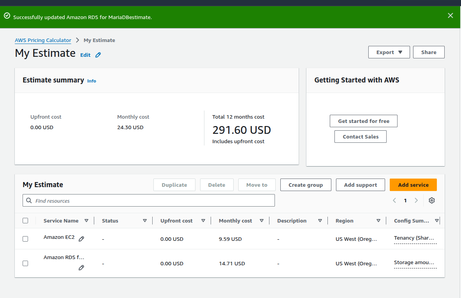
Task: Click the pencil icon beside Edit
Action: (x=98, y=55)
